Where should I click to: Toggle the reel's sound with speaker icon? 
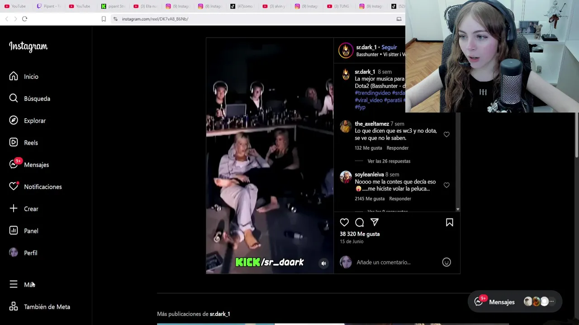click(x=323, y=264)
